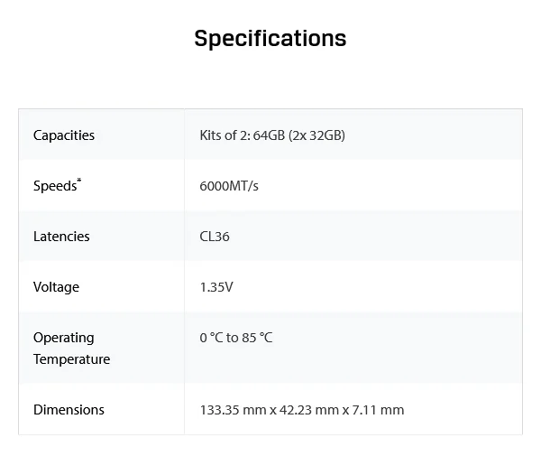Image resolution: width=541 pixels, height=456 pixels.
Task: Click the Specifications heading
Action: pos(270,38)
